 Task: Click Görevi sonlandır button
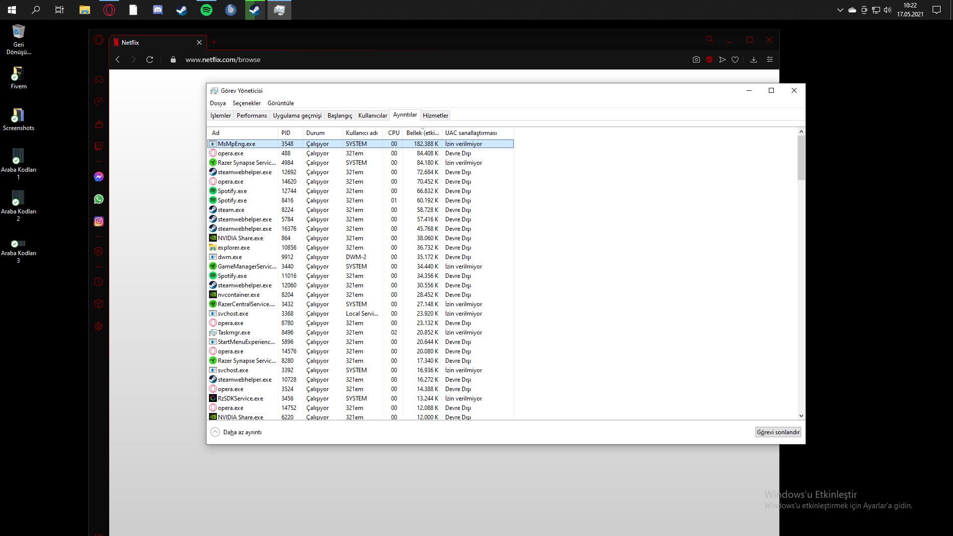pos(778,432)
